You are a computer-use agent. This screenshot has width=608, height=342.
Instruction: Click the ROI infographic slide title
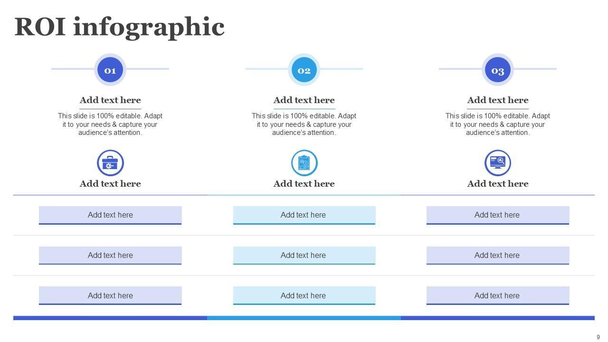tap(119, 27)
